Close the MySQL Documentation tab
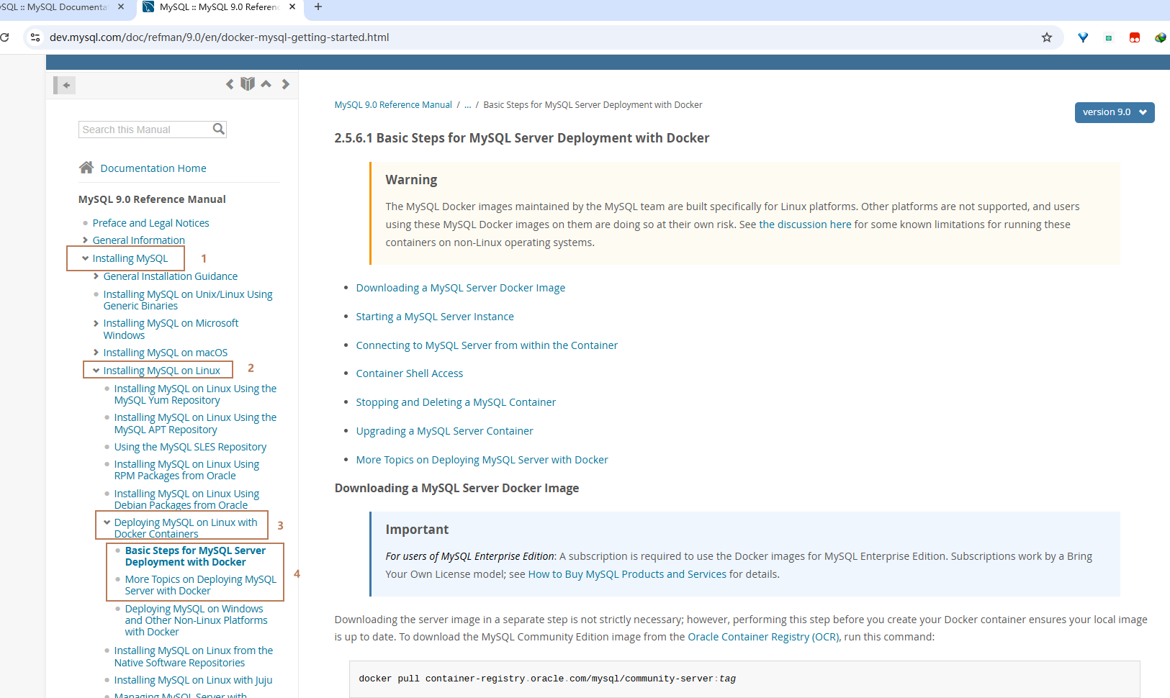The height and width of the screenshot is (698, 1170). click(121, 7)
